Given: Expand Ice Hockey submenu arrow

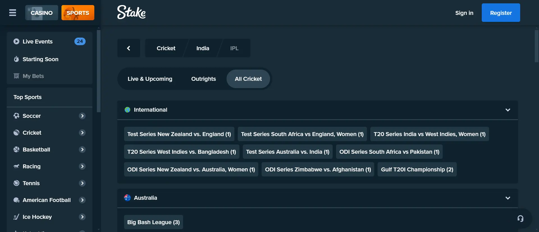Looking at the screenshot, I should click(x=82, y=217).
